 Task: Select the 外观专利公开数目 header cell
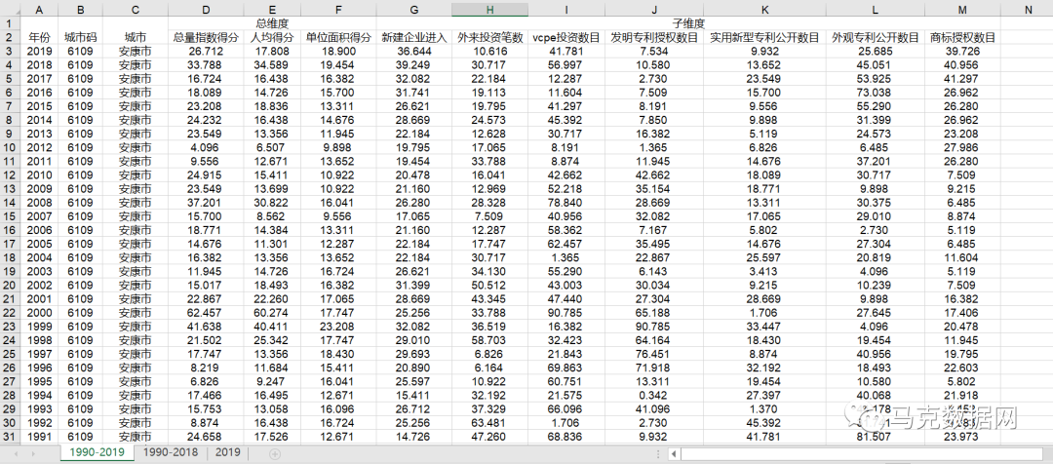875,38
